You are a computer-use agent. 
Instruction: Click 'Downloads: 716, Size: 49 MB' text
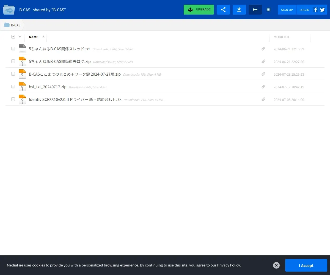pyautogui.click(x=143, y=100)
